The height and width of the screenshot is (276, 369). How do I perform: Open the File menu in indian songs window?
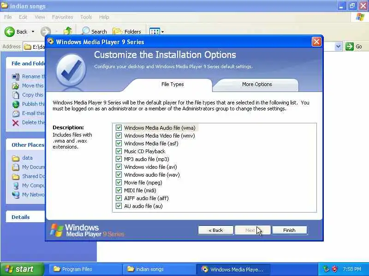point(8,17)
